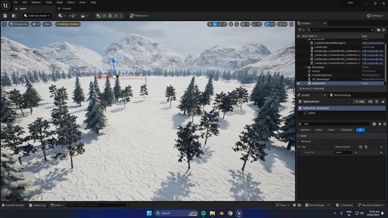Click the stop simulation button
388x218 pixels.
tap(110, 16)
